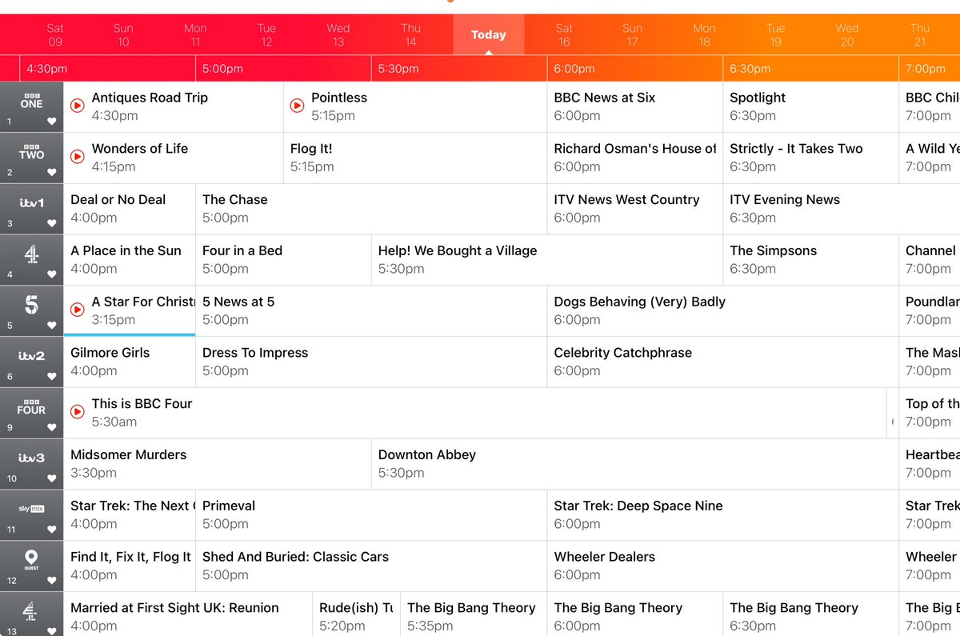Toggle the Channel 4 heart favourite
This screenshot has width=960, height=636.
tap(52, 275)
